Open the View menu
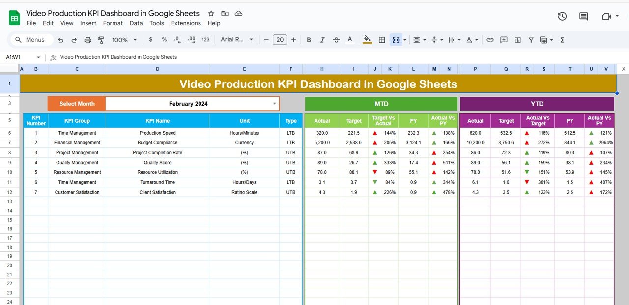 click(67, 23)
